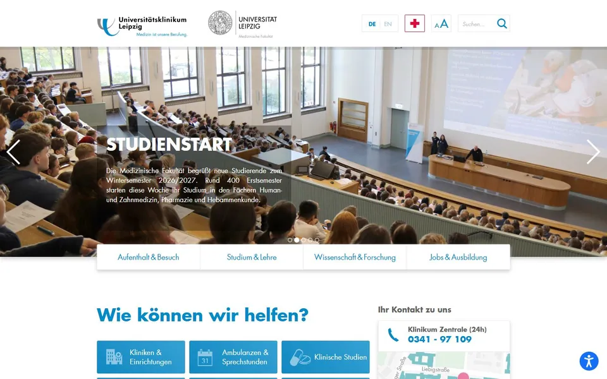607x379 pixels.
Task: Open the Wissenschaft & Forschung tab
Action: 355,257
